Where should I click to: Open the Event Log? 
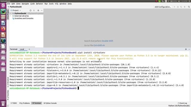pos(182,103)
